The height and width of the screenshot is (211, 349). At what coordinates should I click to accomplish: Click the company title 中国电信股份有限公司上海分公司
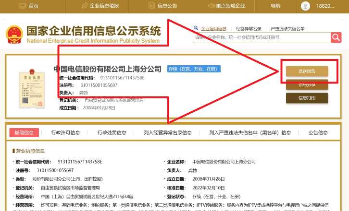point(108,69)
